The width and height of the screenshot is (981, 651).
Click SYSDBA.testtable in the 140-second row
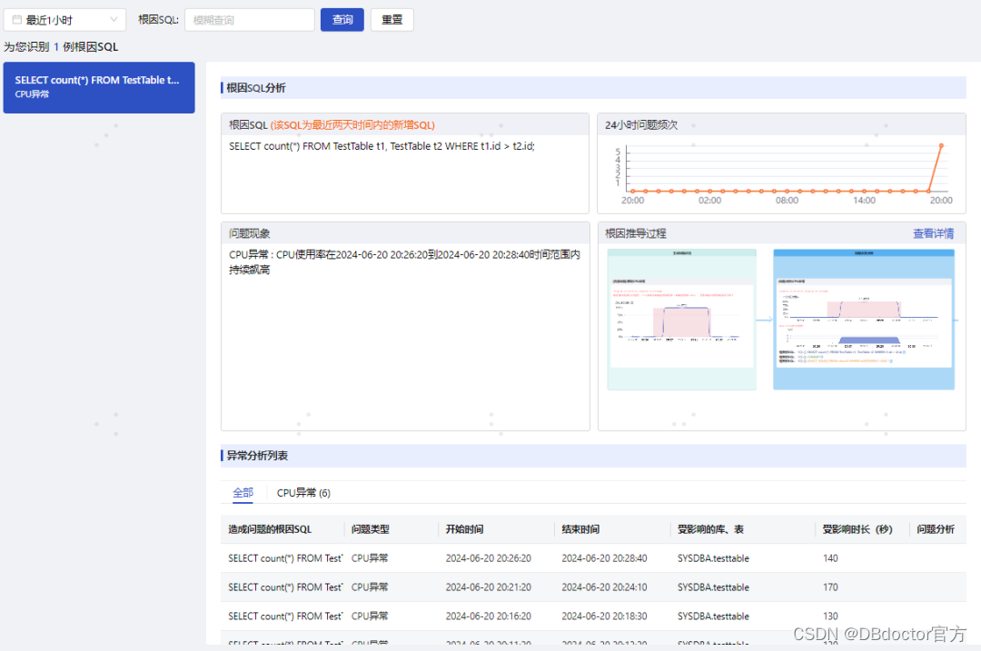tap(713, 558)
